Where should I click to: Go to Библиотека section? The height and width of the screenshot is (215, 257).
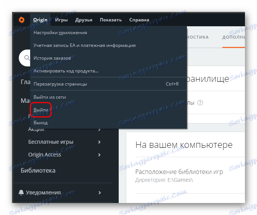click(38, 170)
